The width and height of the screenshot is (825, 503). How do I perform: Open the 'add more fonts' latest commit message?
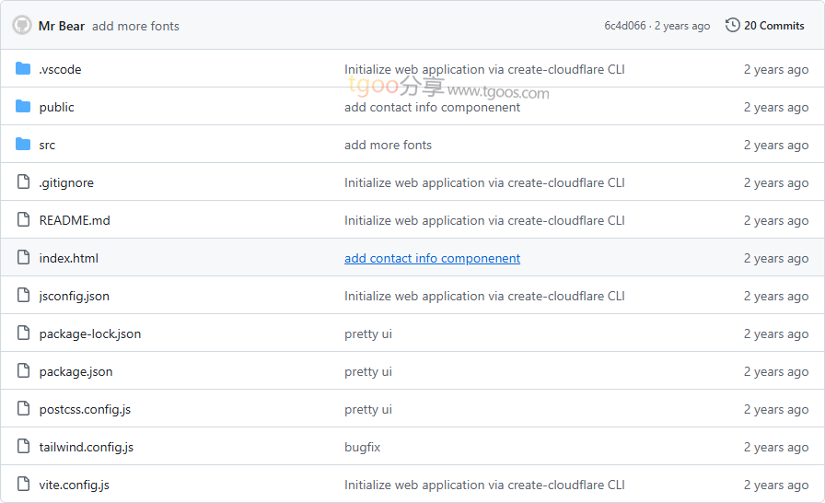[x=135, y=26]
